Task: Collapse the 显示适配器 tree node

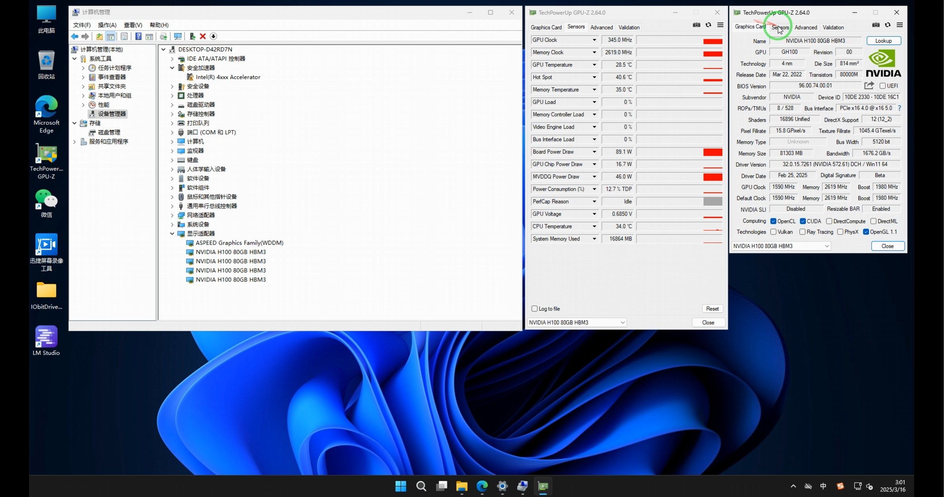Action: [x=172, y=234]
